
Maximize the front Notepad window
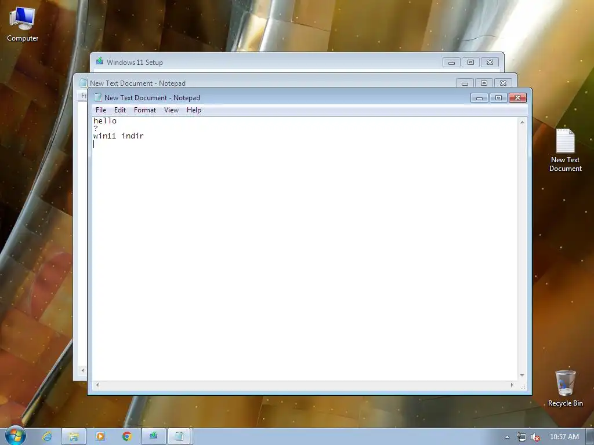click(498, 98)
